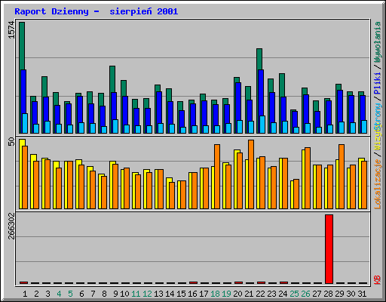This screenshot has height=302, width=386.
Task: Click the red 'KB' legend label
Action: [x=378, y=280]
